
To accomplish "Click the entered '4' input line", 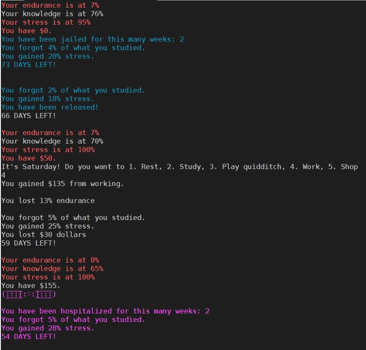I will [3, 175].
